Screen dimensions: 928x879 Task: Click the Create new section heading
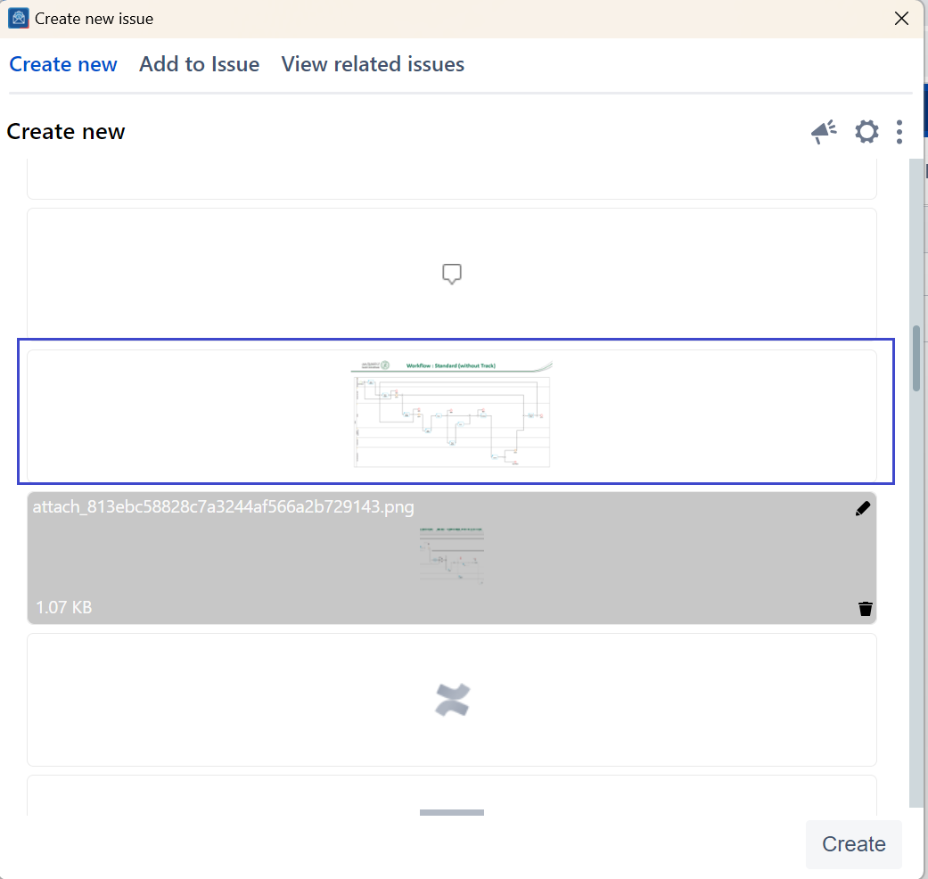66,132
